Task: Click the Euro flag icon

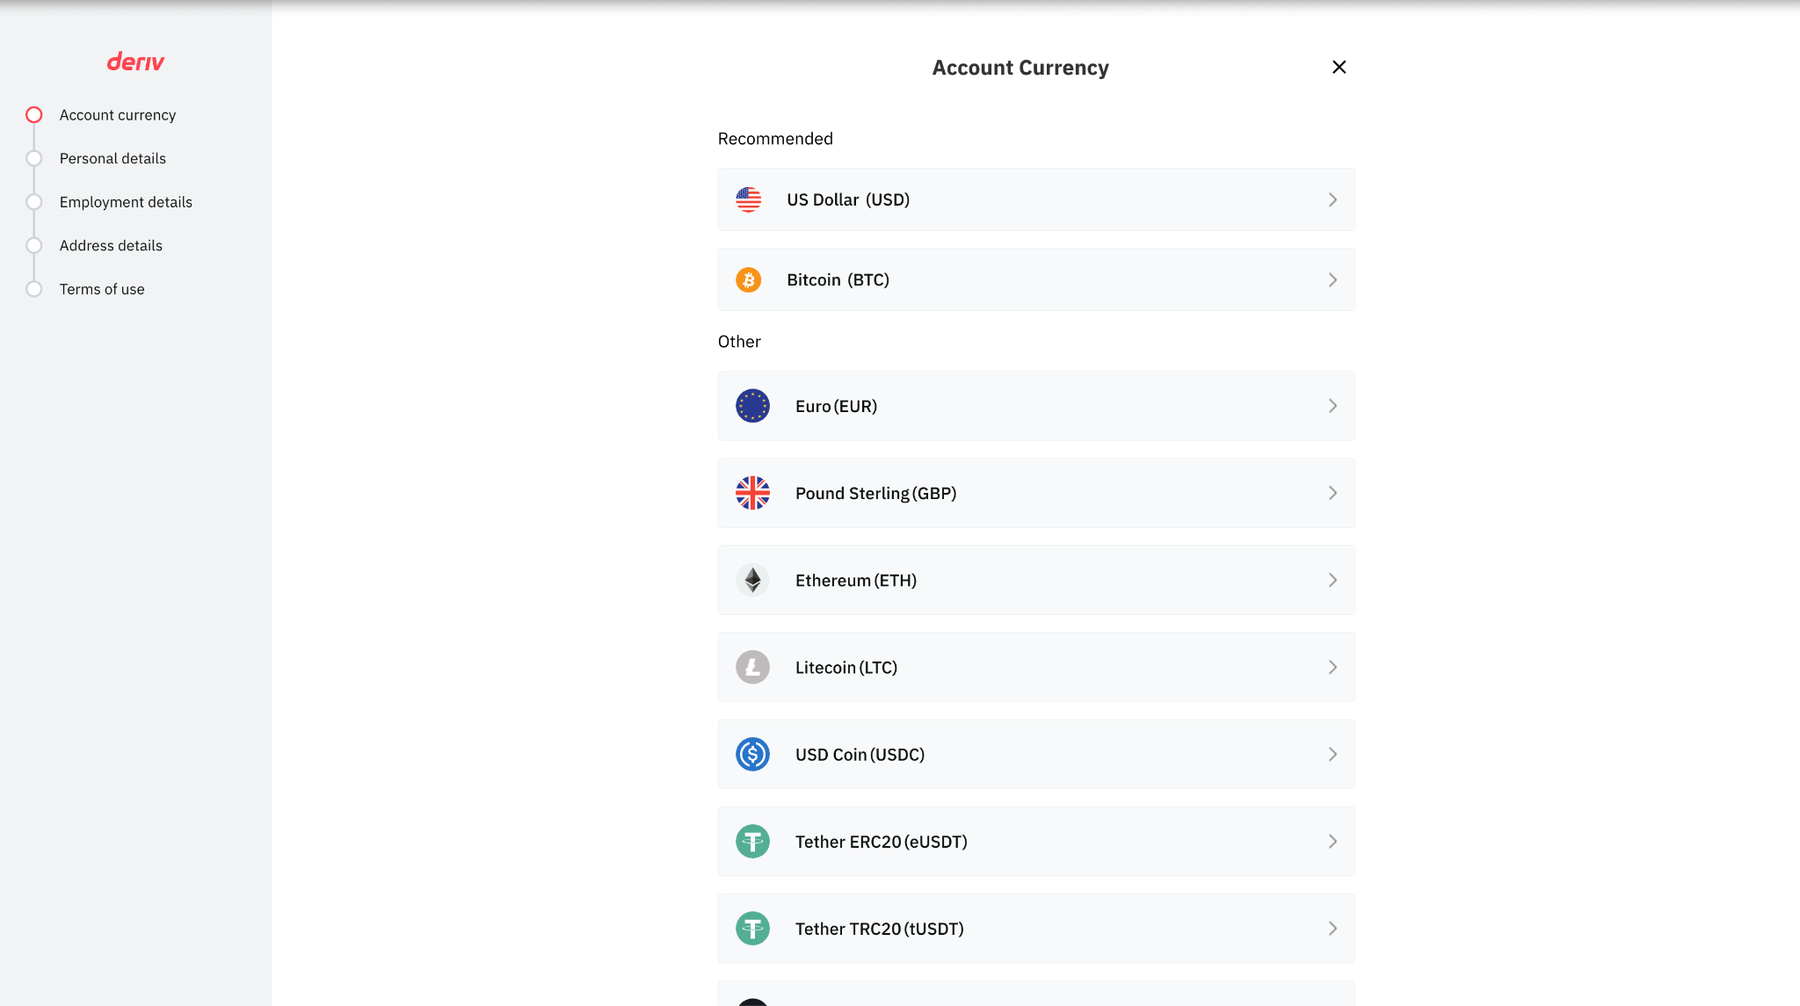Action: (752, 406)
